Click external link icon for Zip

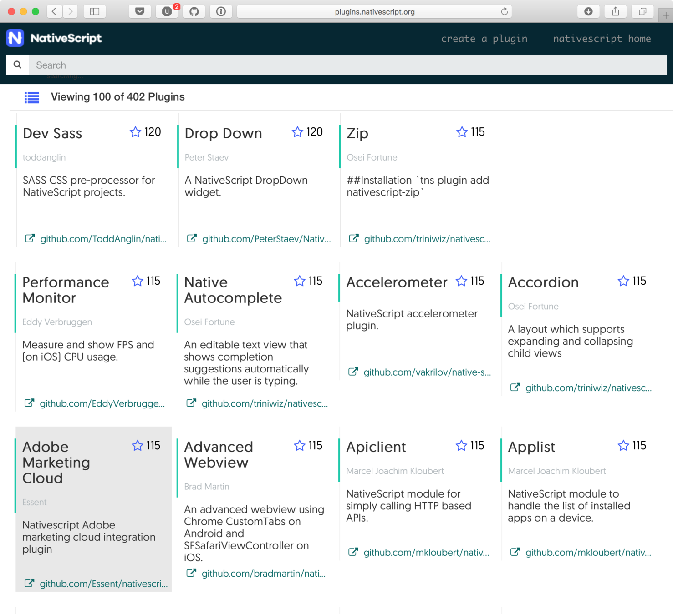tap(354, 238)
